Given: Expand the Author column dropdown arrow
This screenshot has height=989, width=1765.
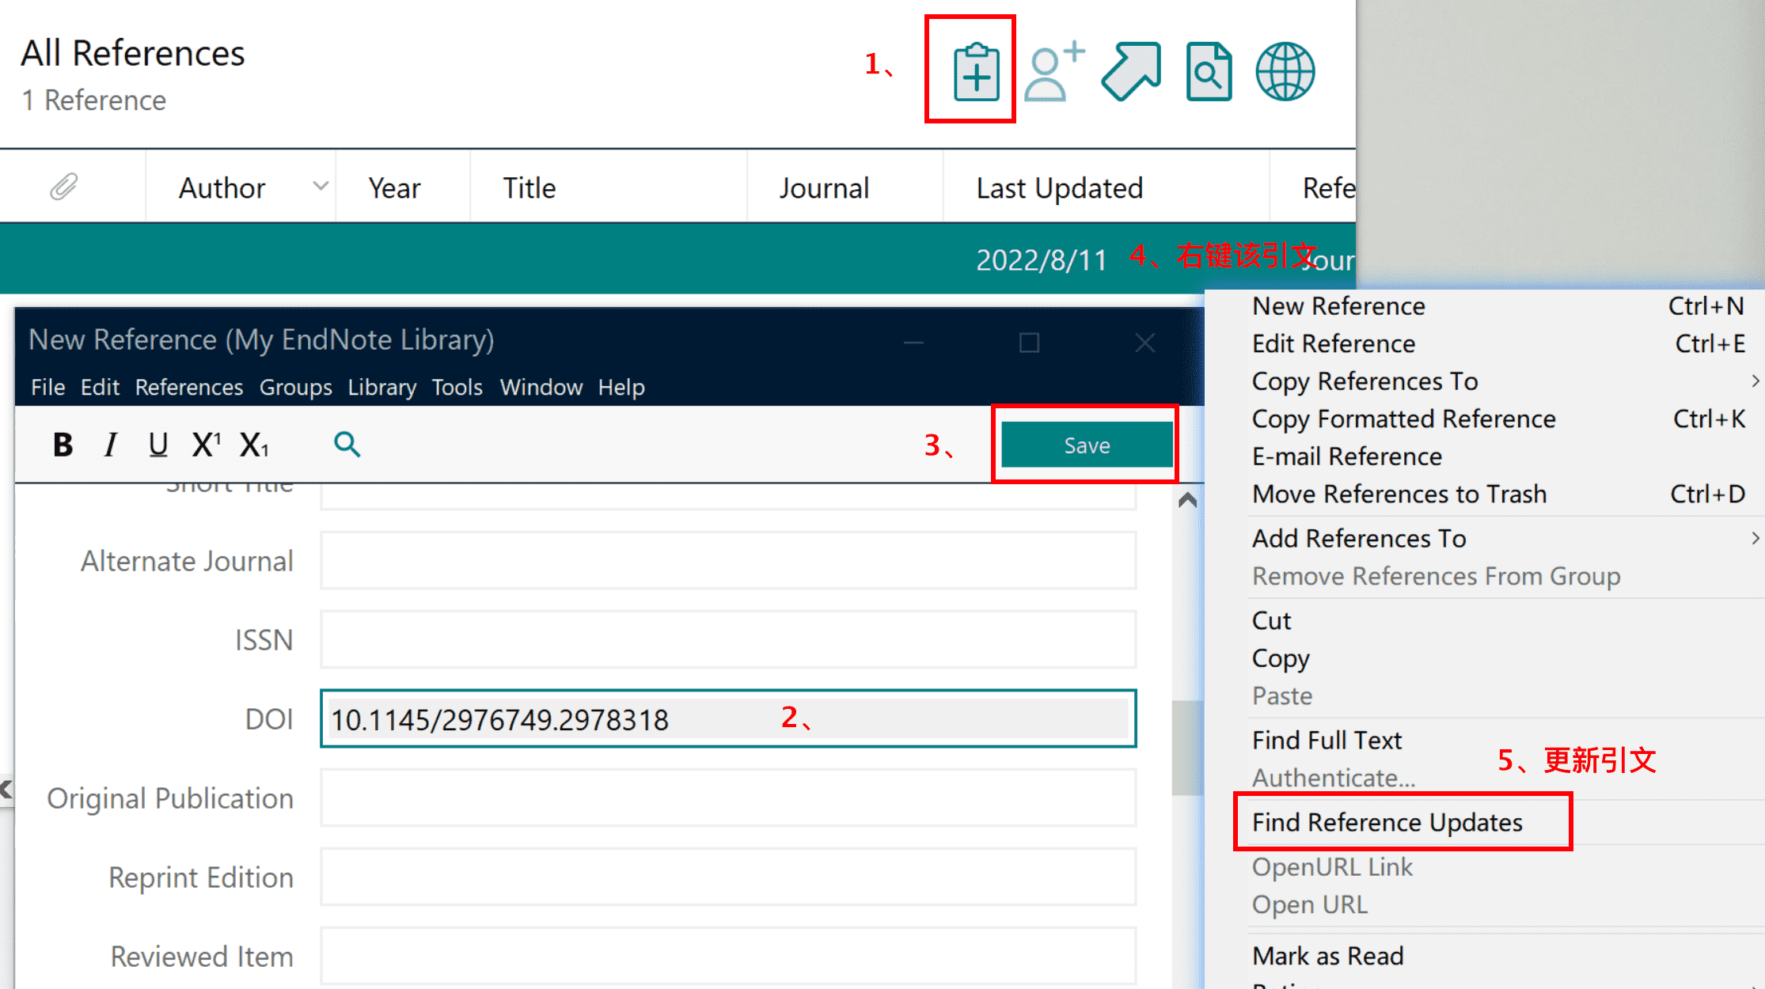Looking at the screenshot, I should [x=321, y=187].
